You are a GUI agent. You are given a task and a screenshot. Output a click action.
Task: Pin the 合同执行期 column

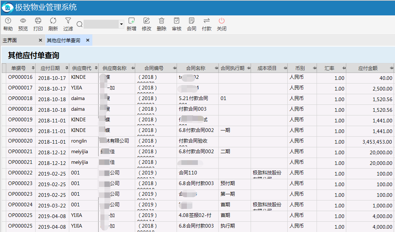[249, 68]
